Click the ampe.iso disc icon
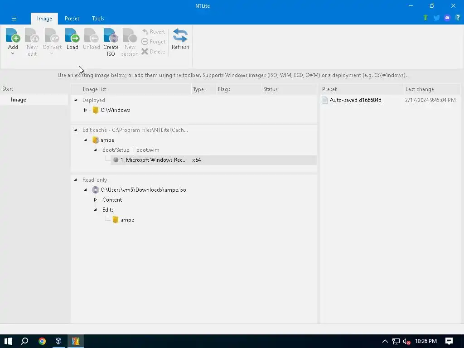The width and height of the screenshot is (464, 348). [95, 190]
